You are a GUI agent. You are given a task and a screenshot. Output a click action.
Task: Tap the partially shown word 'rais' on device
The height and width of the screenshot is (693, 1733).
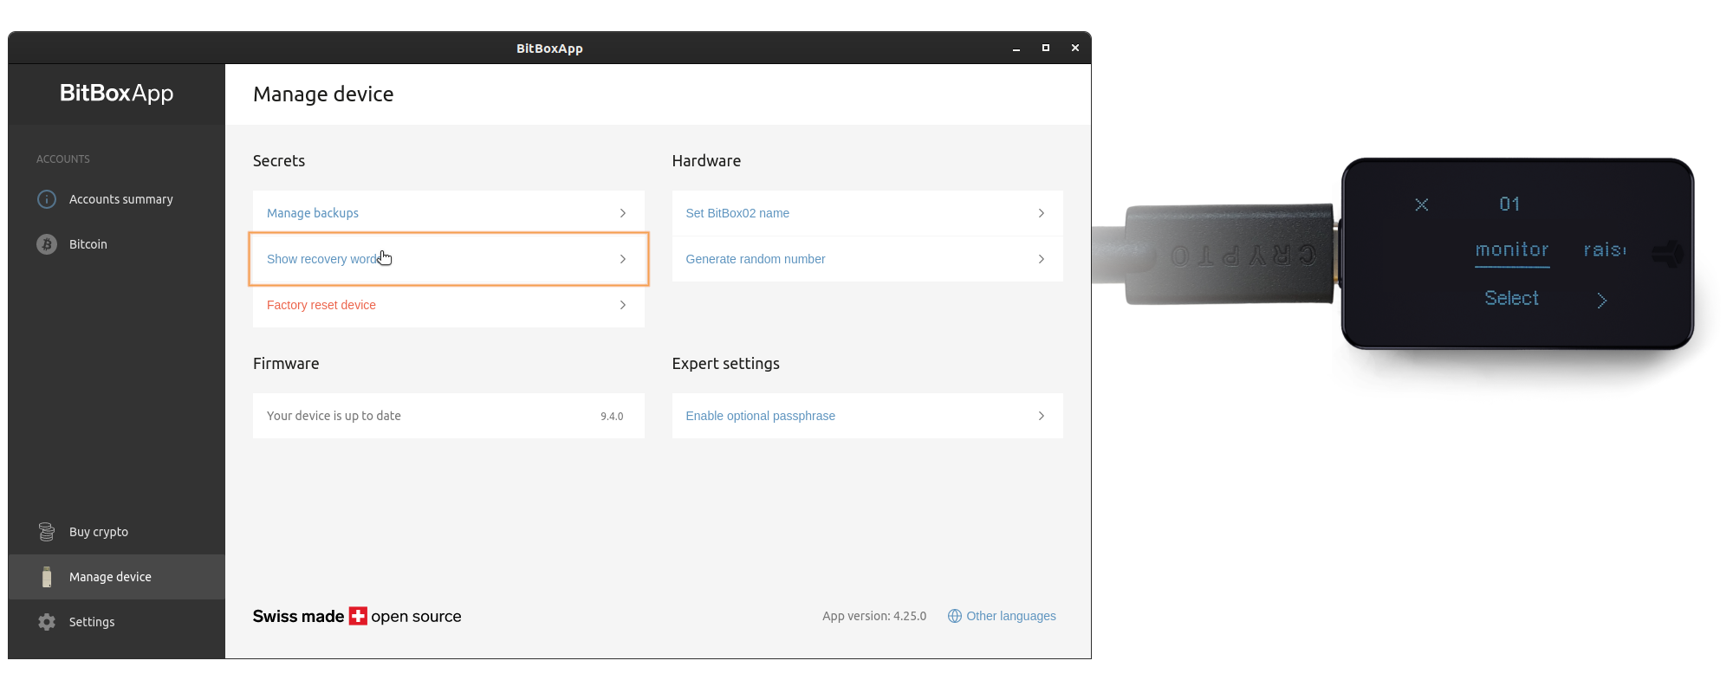pyautogui.click(x=1605, y=250)
